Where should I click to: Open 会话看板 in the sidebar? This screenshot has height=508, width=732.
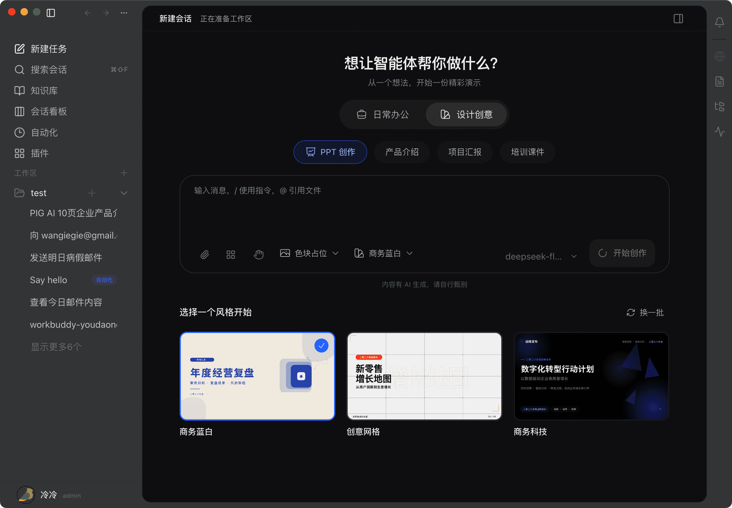click(x=71, y=112)
